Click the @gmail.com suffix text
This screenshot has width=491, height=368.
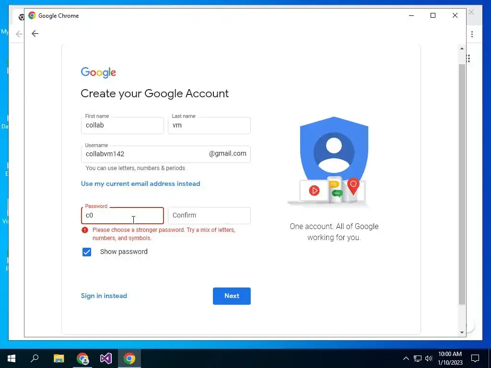click(227, 154)
